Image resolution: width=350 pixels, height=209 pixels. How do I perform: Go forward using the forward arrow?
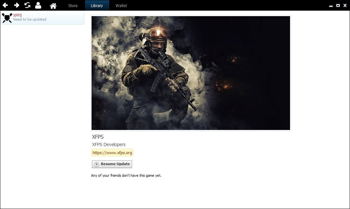[16, 5]
